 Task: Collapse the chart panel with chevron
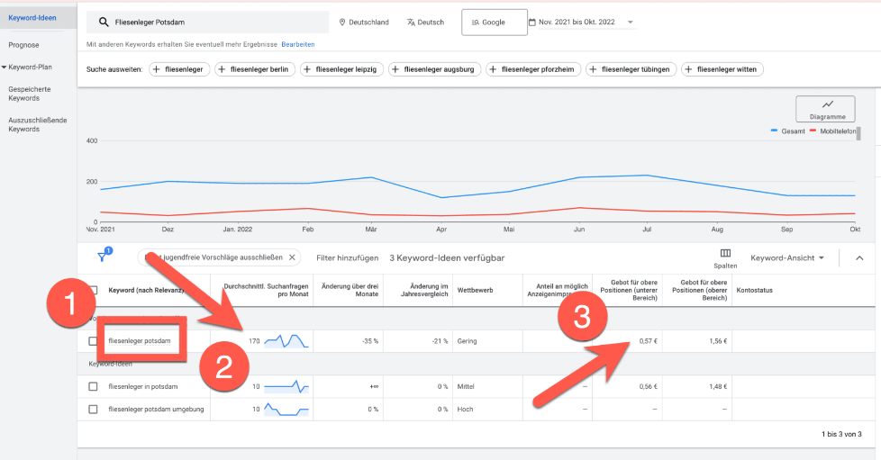(858, 258)
